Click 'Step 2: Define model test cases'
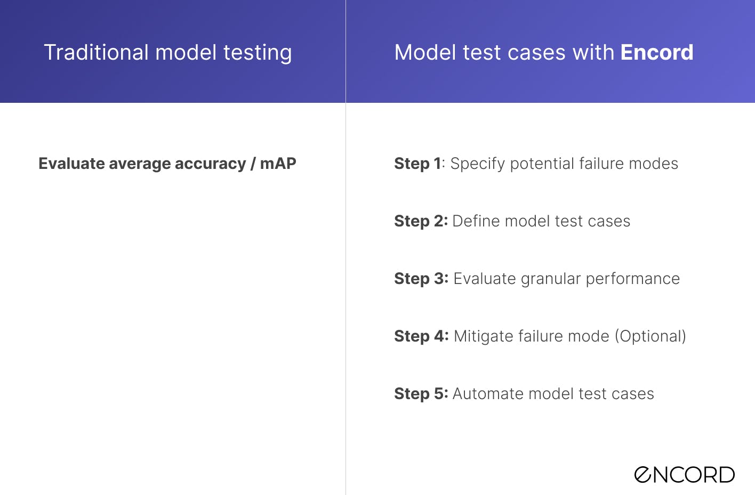Image resolution: width=755 pixels, height=495 pixels. 512,221
